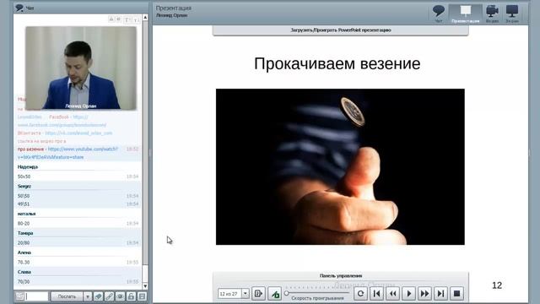540x304 pixels.
Task: Click the speech bubble icon in Чат panel header
Action: coord(19,8)
